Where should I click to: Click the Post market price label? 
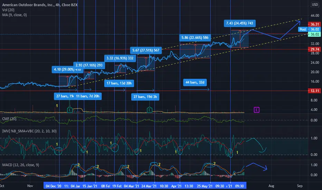303,29
